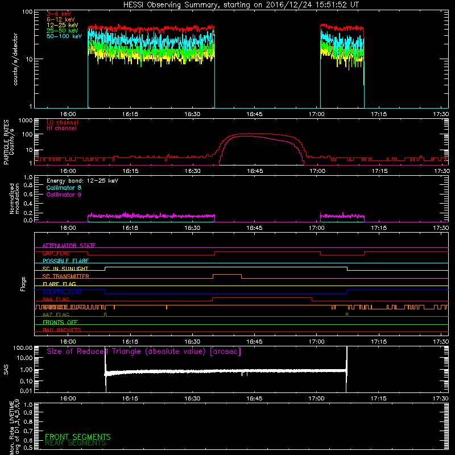This screenshot has height=455, width=455.
Task: Click the 16:15 tick under modulation panel
Action: pyautogui.click(x=130, y=228)
